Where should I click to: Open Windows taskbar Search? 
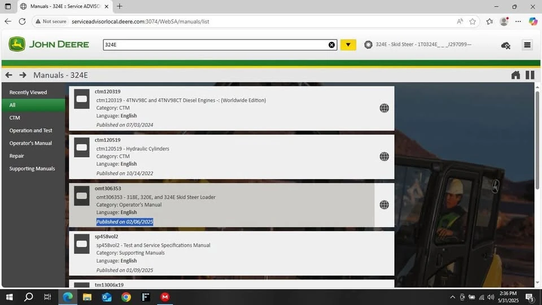pos(29,297)
